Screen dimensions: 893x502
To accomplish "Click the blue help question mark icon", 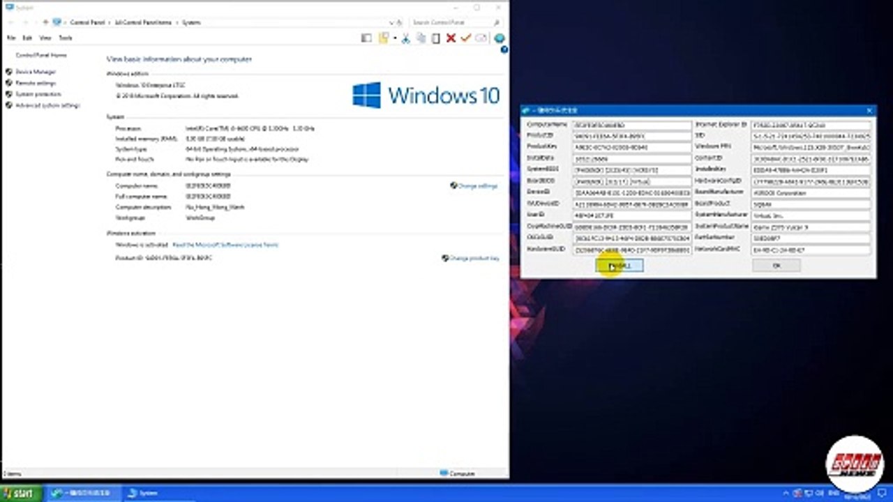I will point(504,50).
